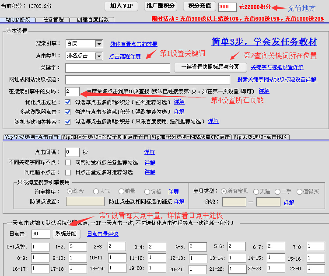The image size is (329, 276).
Task: Check the 同电脑不点击 checkbox
Action: 68,172
